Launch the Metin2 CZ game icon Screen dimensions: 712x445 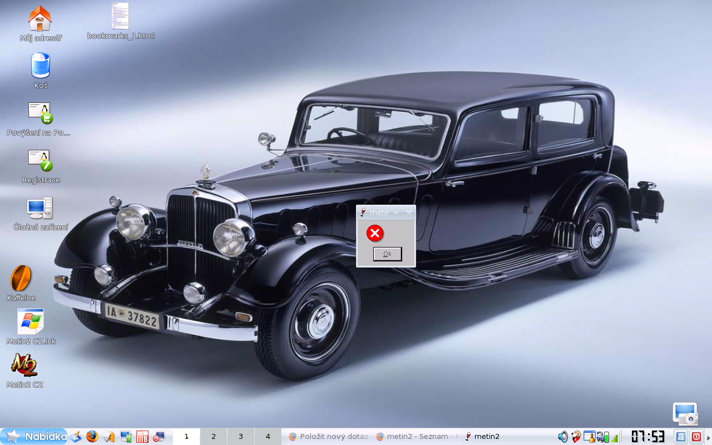click(x=24, y=365)
